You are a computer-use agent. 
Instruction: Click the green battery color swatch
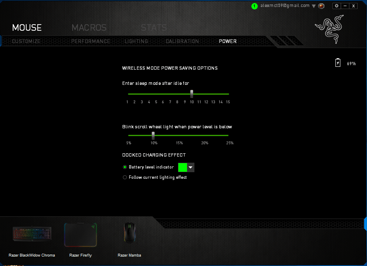pos(182,167)
